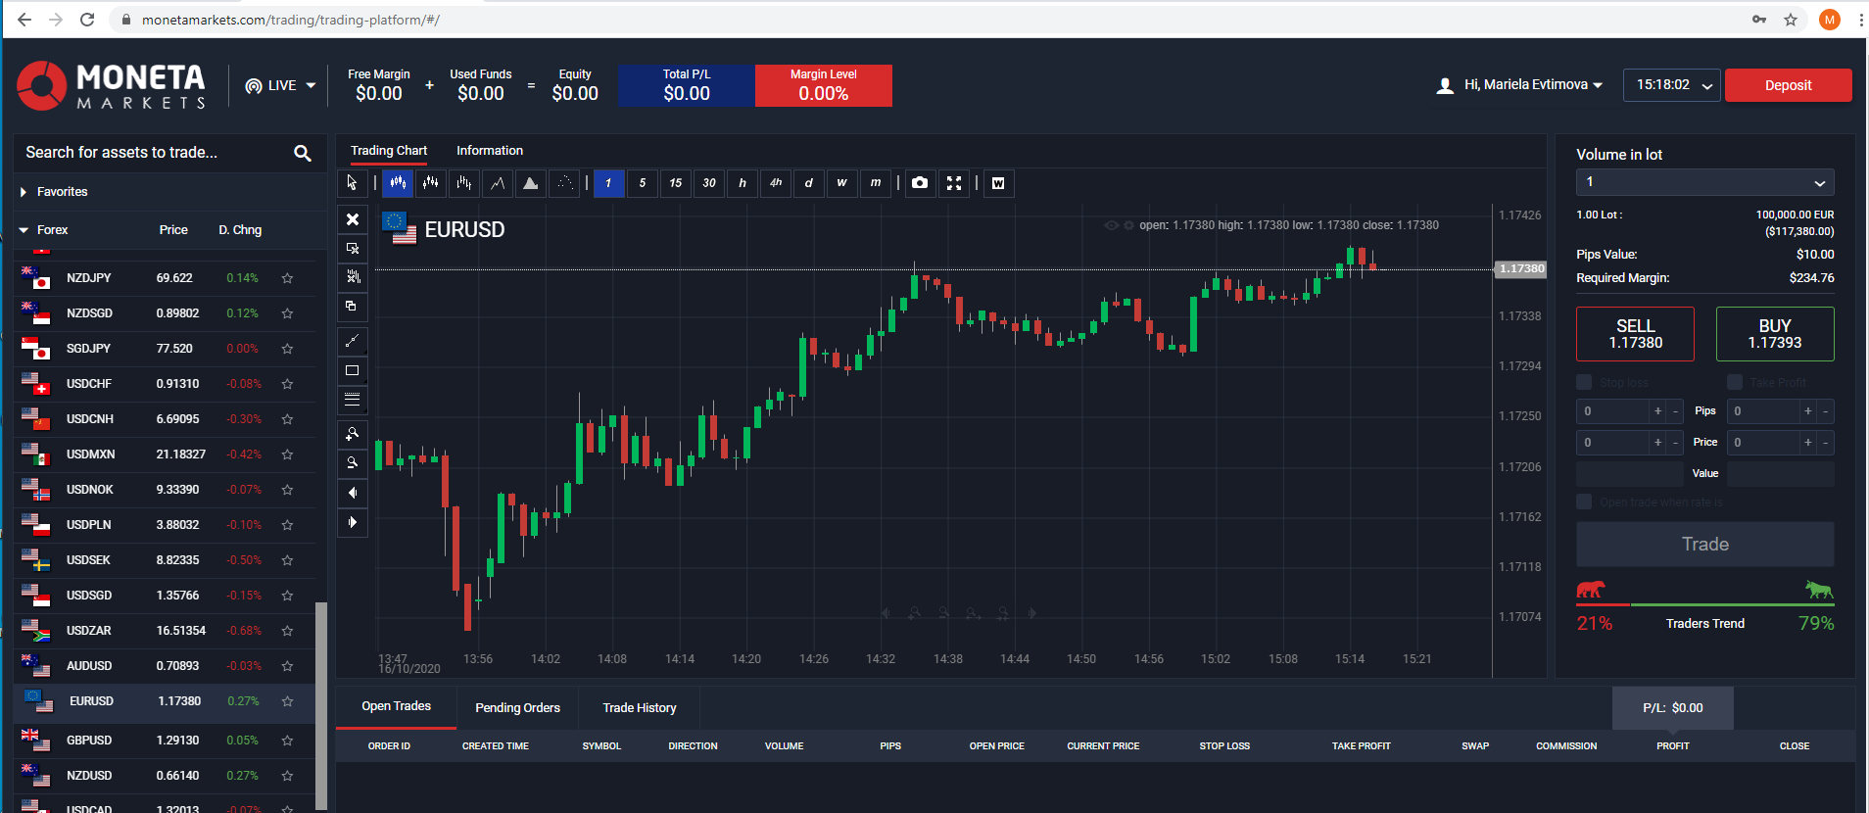The width and height of the screenshot is (1869, 813).
Task: Add NZDJPY to favorites with star
Action: [287, 278]
